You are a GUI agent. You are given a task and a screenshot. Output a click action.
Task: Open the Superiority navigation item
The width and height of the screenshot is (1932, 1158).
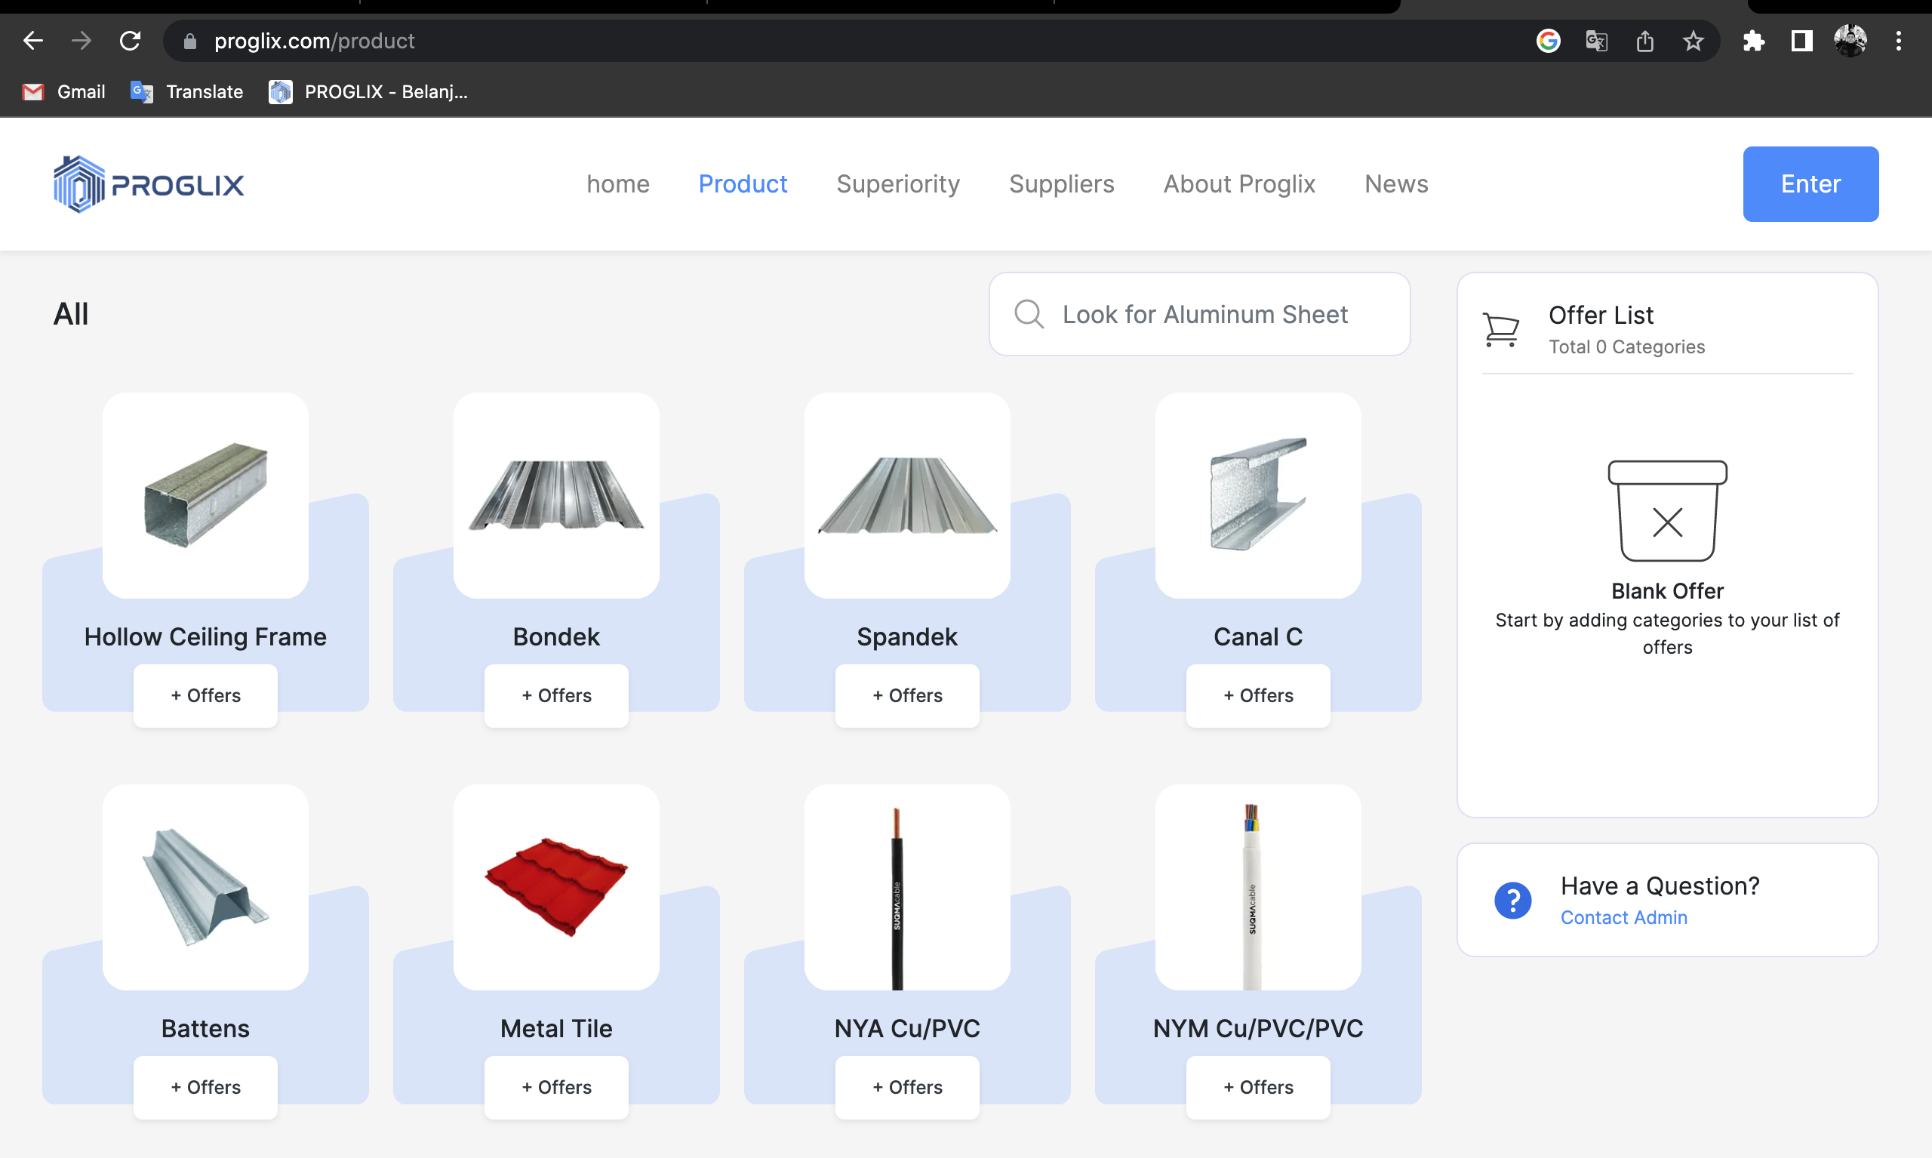[898, 184]
